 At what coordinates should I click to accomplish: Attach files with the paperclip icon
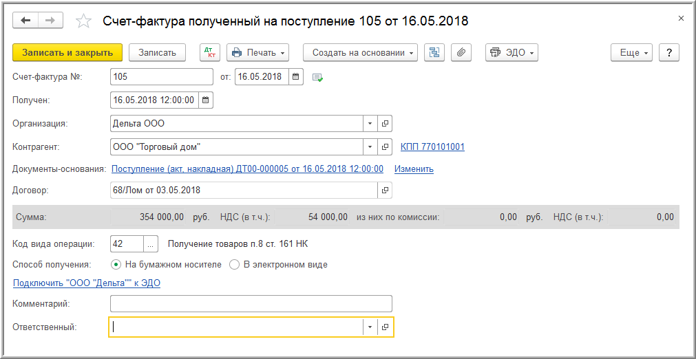tap(461, 53)
